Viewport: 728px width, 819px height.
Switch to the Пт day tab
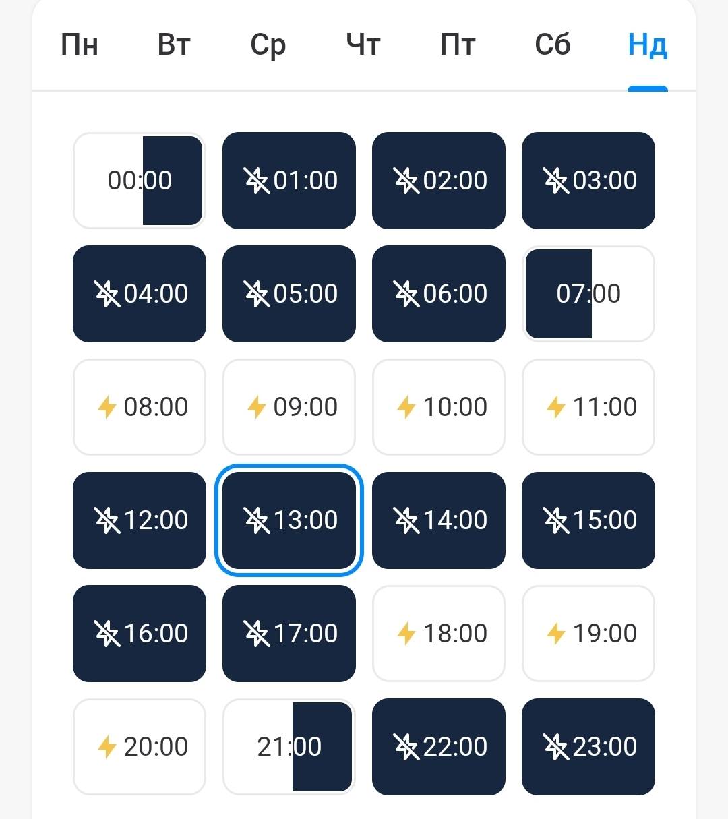(x=458, y=45)
